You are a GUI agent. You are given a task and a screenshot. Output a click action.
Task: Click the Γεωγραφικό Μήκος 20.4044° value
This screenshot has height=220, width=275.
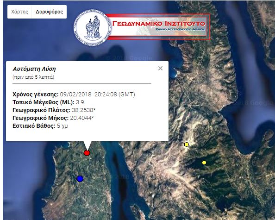82,118
